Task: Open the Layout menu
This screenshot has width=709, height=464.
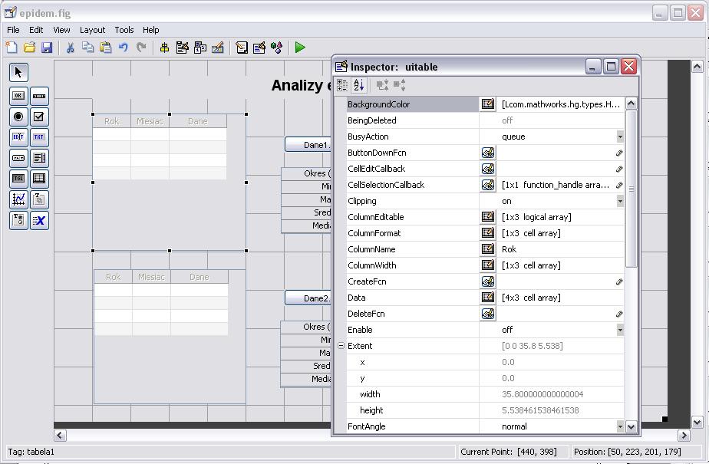Action: 92,30
